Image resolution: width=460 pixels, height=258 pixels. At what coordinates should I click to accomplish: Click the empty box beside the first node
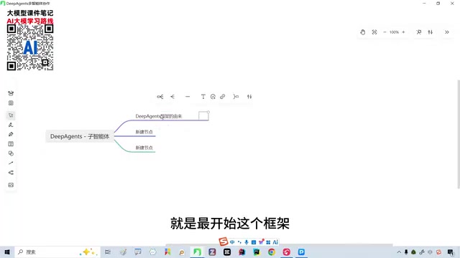203,116
